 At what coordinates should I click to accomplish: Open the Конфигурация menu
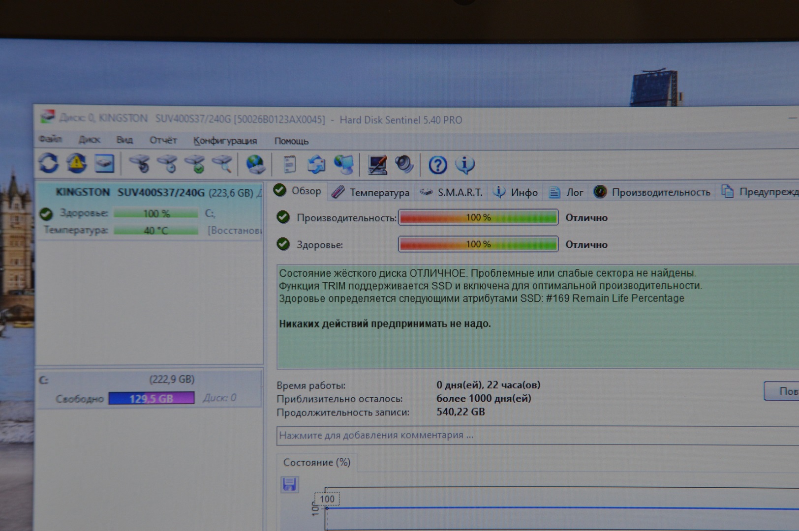(225, 141)
